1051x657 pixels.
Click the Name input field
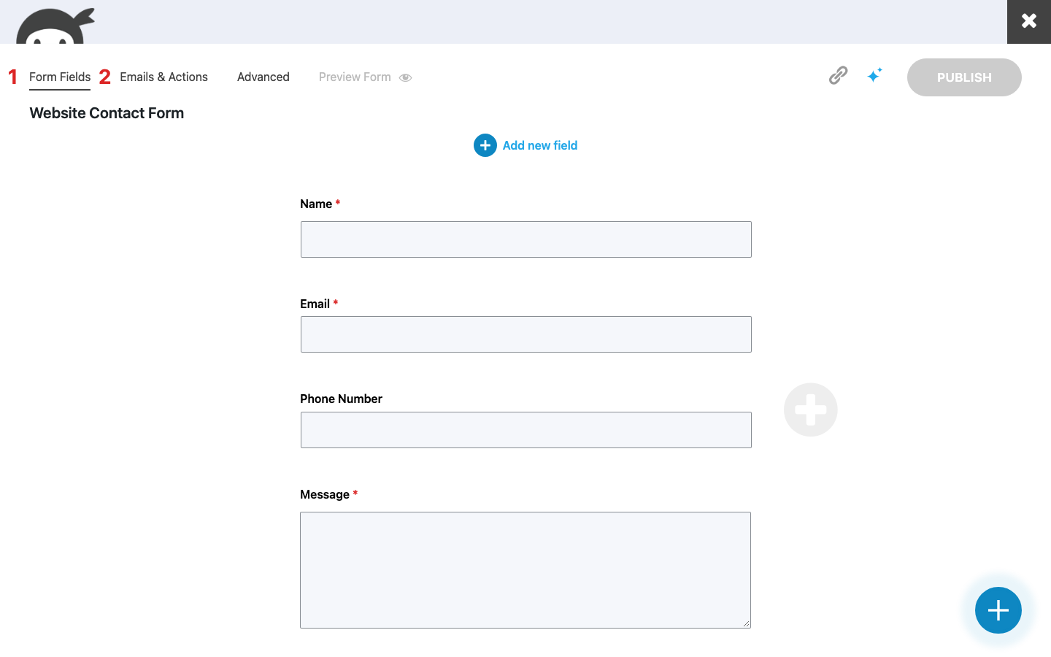point(526,239)
